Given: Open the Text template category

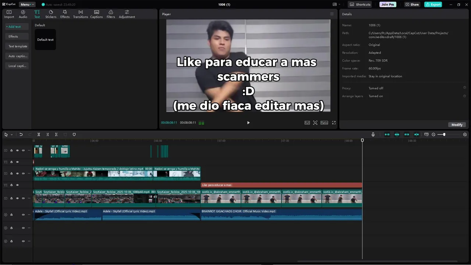Looking at the screenshot, I should [x=17, y=46].
